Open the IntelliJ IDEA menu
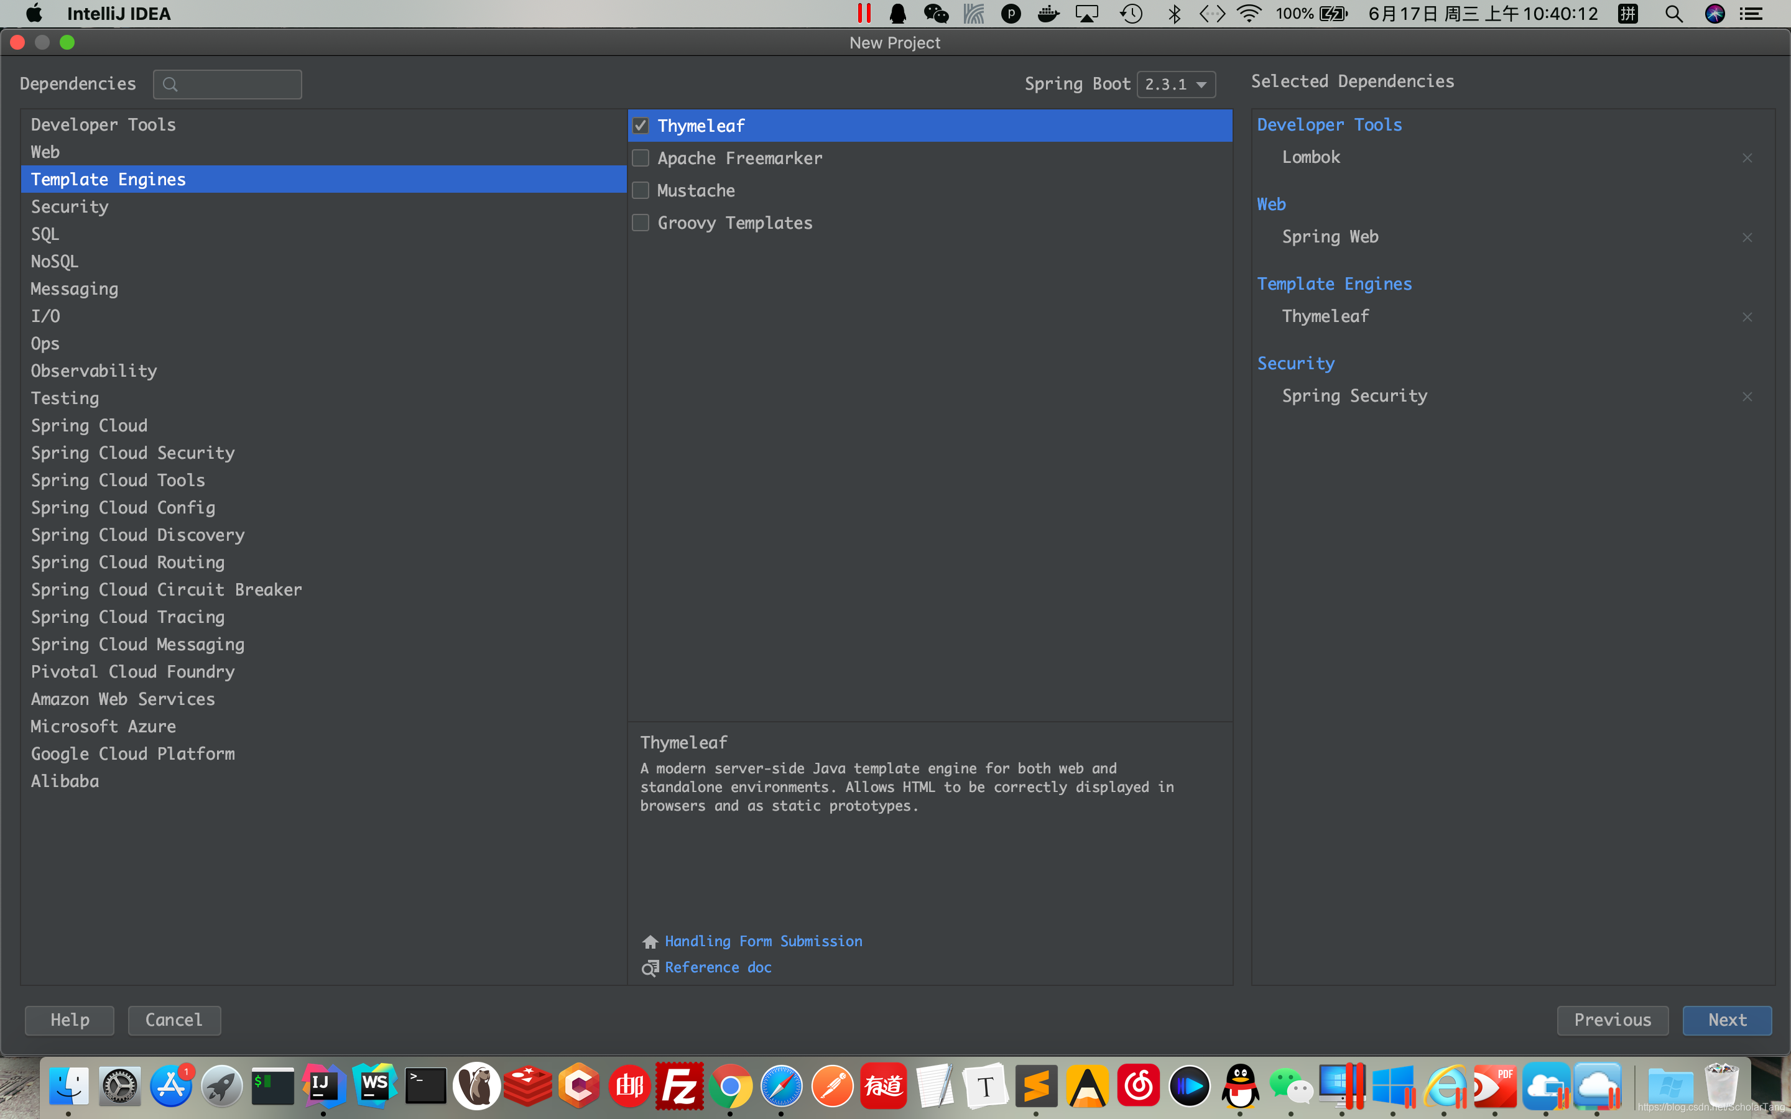 [118, 13]
